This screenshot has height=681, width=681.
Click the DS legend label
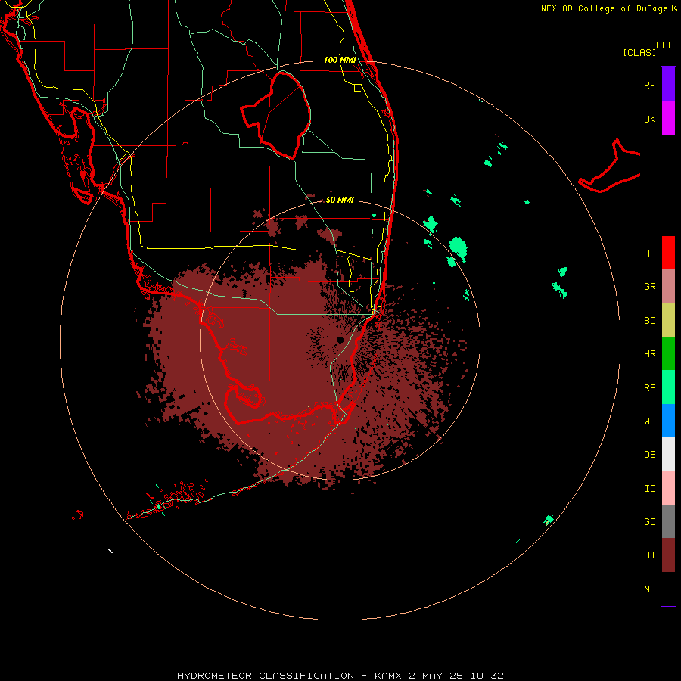650,455
